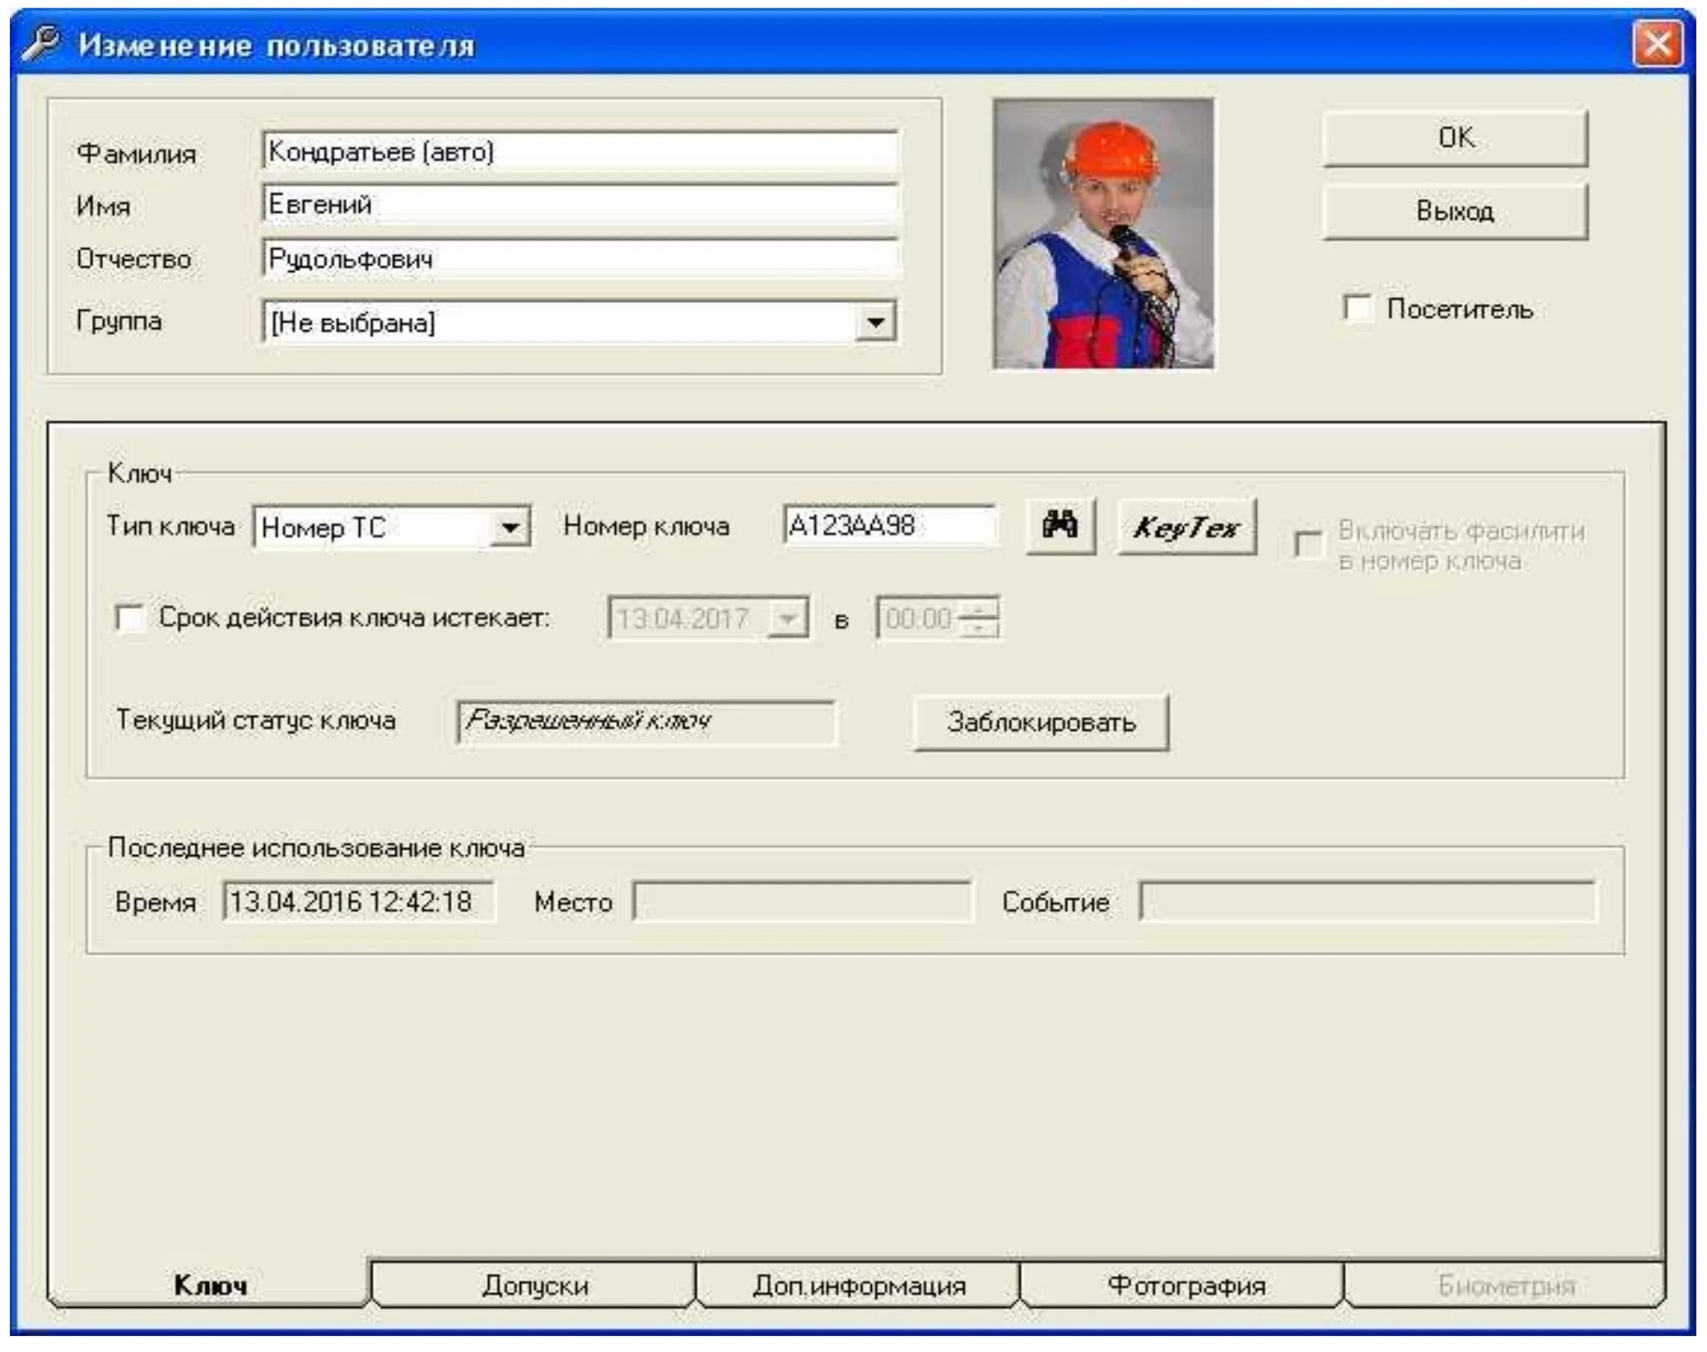This screenshot has width=1707, height=1352.
Task: Open the Доп.информация tab
Action: click(859, 1284)
